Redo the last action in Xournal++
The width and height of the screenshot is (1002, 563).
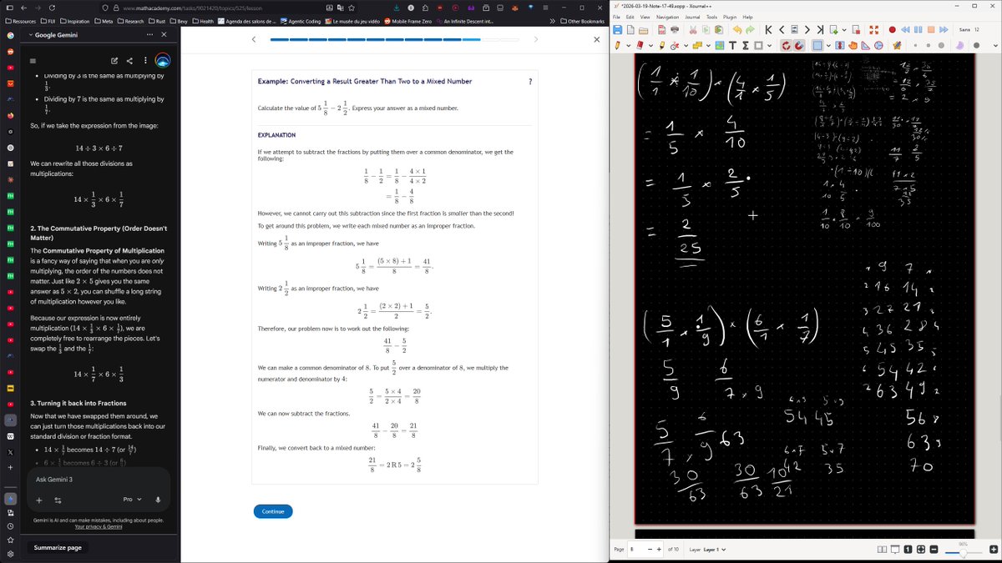point(750,29)
